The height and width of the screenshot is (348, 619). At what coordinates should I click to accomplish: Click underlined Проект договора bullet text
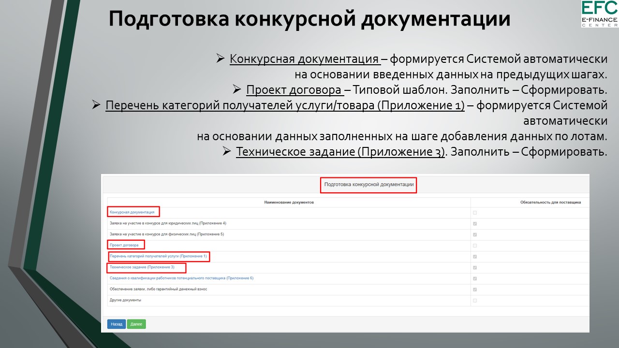(x=295, y=90)
